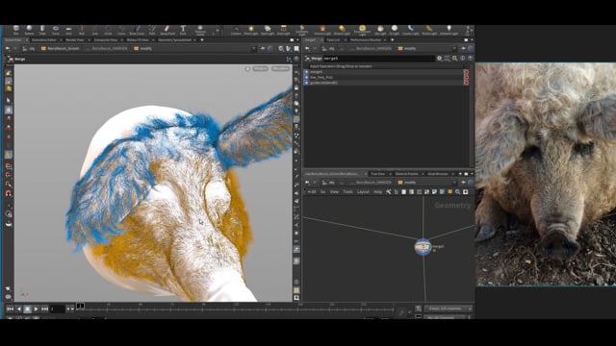This screenshot has width=616, height=346.
Task: Click the Font shelf tool
Action: [183, 30]
